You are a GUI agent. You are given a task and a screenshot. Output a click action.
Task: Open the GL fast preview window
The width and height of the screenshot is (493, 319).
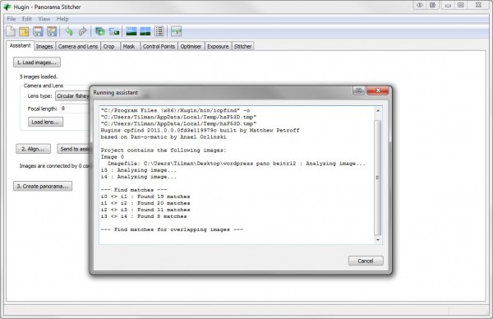coord(131,31)
